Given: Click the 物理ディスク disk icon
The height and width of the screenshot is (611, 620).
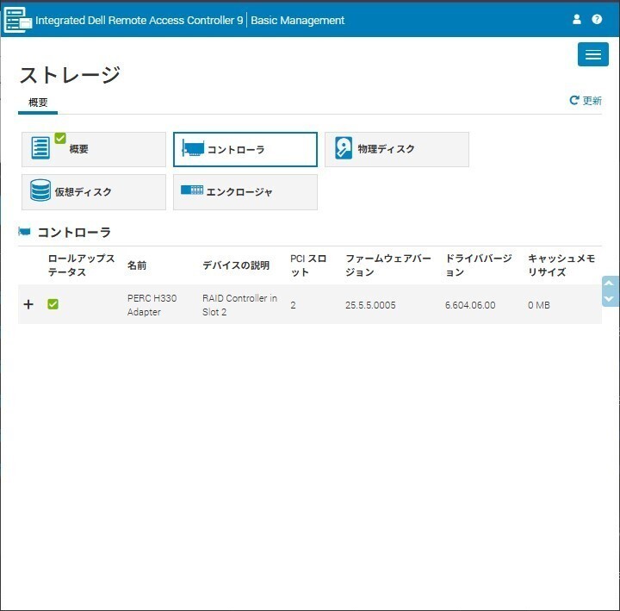Looking at the screenshot, I should [x=344, y=148].
